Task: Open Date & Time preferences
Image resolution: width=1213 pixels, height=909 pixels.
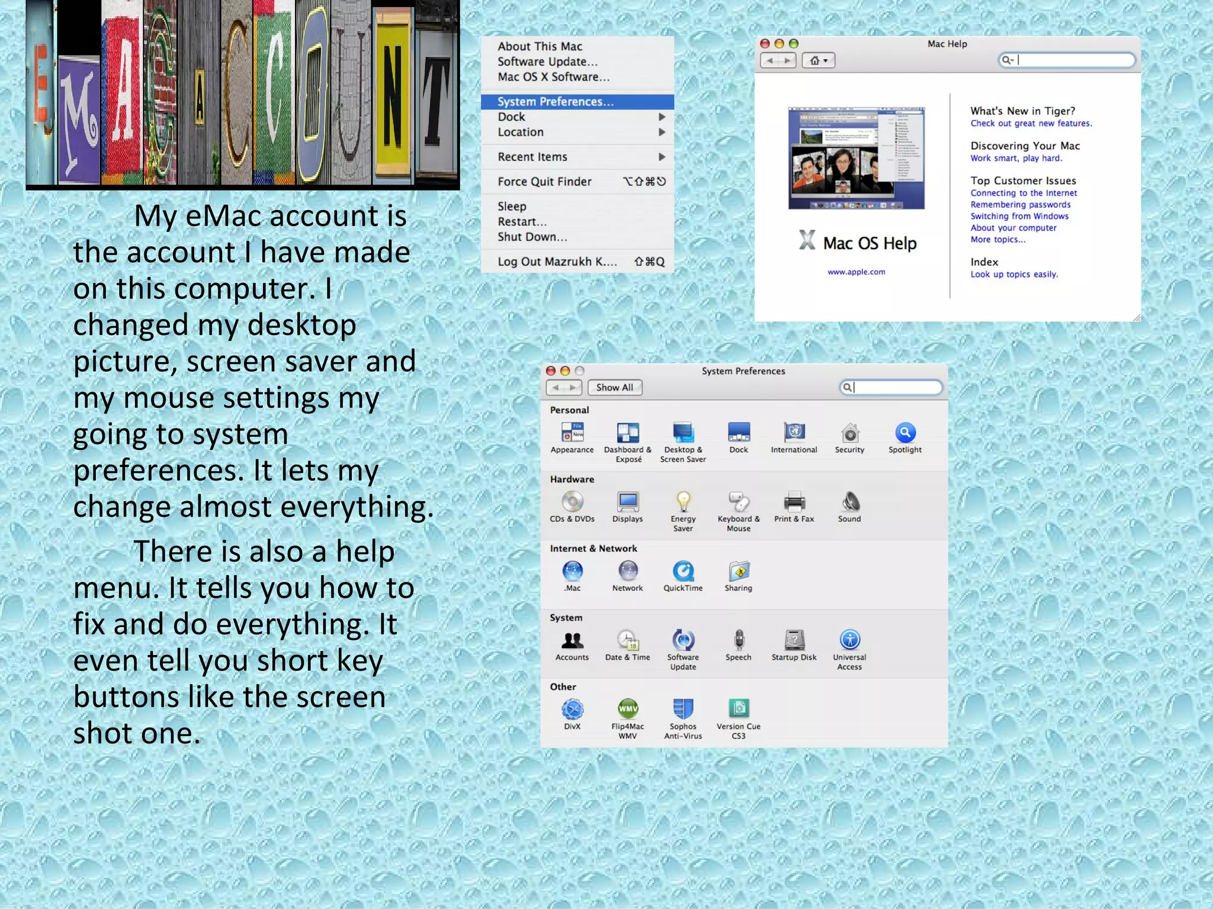Action: (627, 646)
